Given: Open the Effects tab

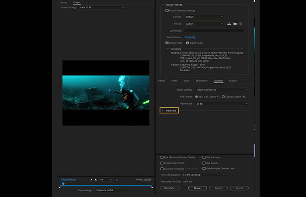Looking at the screenshot, I should click(162, 81).
